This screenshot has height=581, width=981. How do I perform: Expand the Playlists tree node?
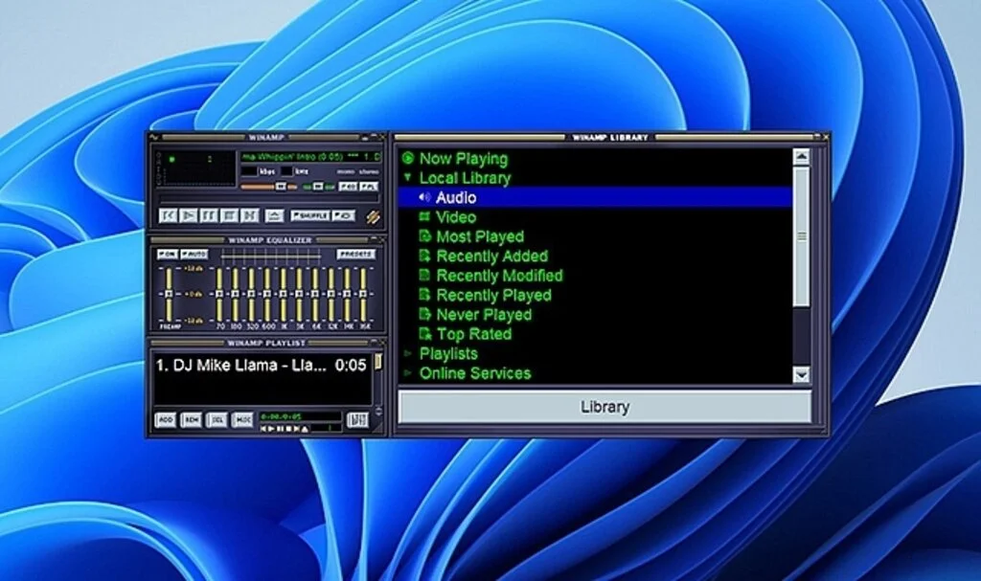click(x=408, y=353)
